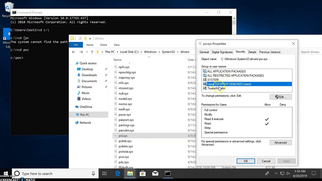
Task: Click OK in pci.sys Properties
Action: click(x=246, y=161)
